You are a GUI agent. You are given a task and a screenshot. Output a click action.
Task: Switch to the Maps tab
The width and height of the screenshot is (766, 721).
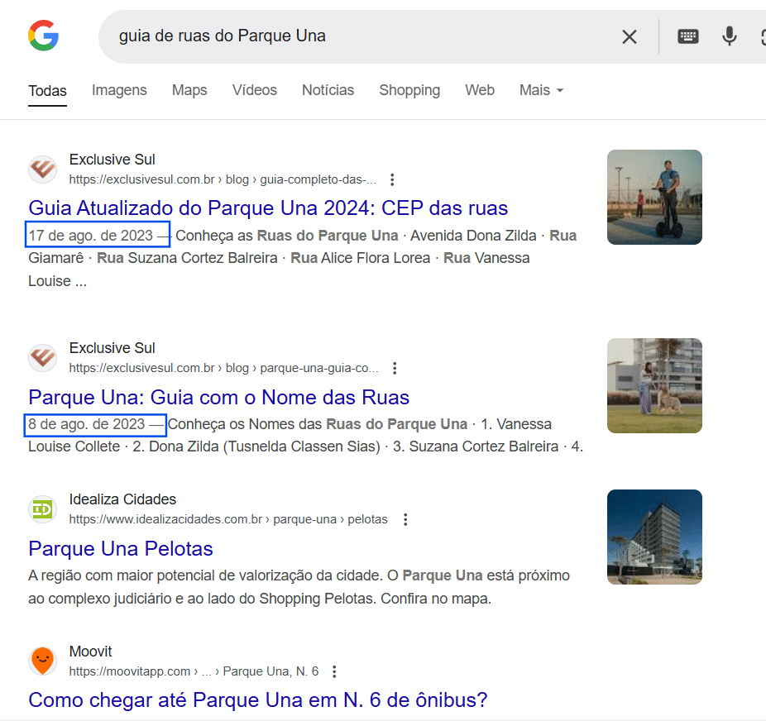[x=189, y=90]
